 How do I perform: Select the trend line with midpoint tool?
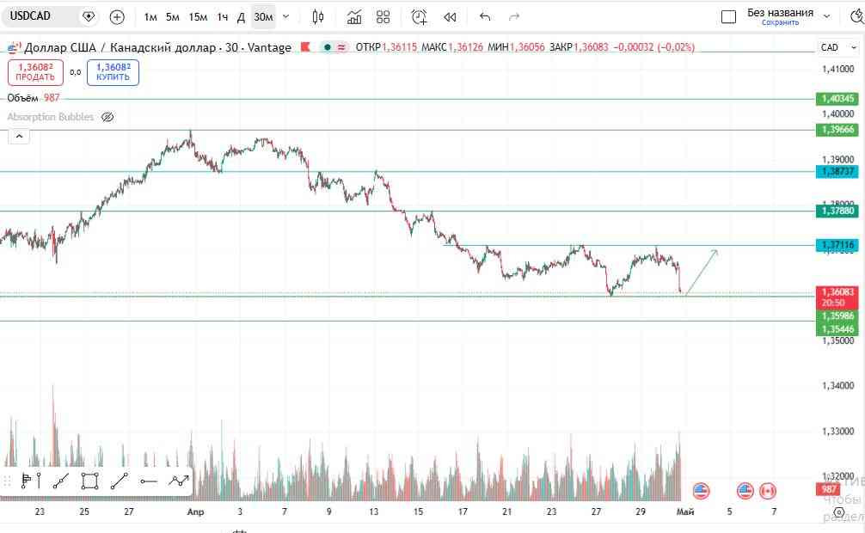point(61,481)
